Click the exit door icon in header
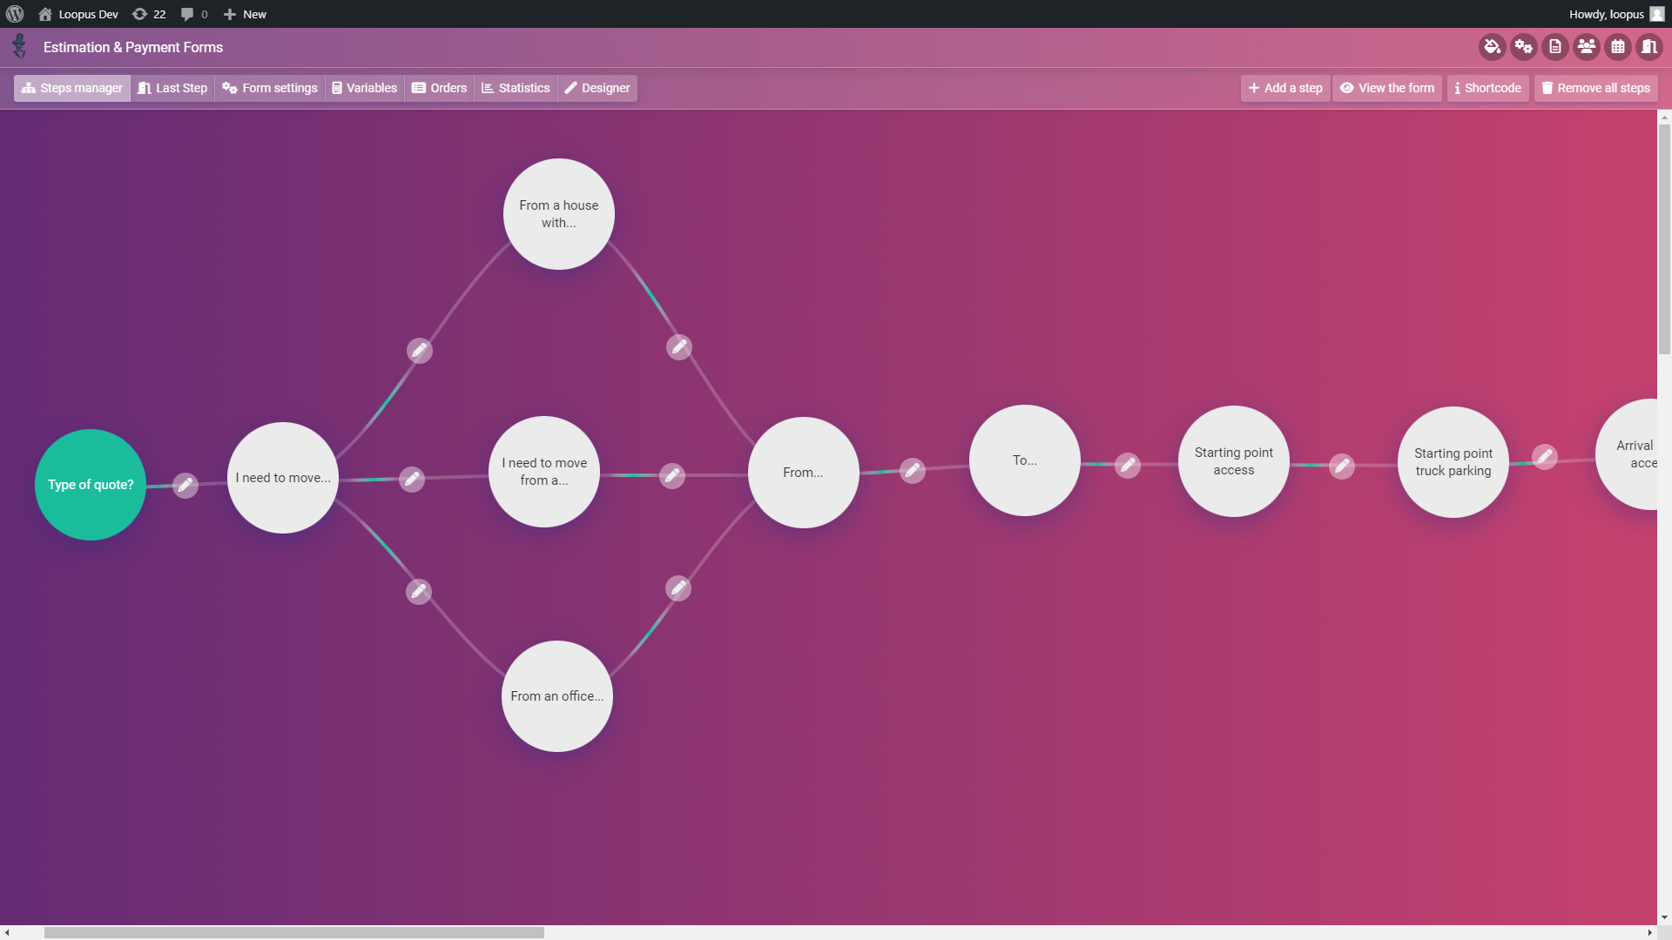 1649,47
